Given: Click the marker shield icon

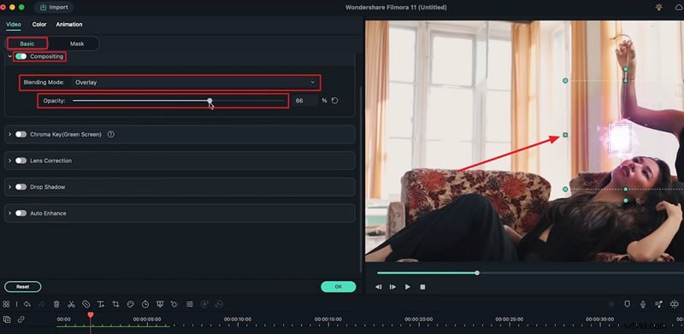Looking at the screenshot, I should coord(628,304).
